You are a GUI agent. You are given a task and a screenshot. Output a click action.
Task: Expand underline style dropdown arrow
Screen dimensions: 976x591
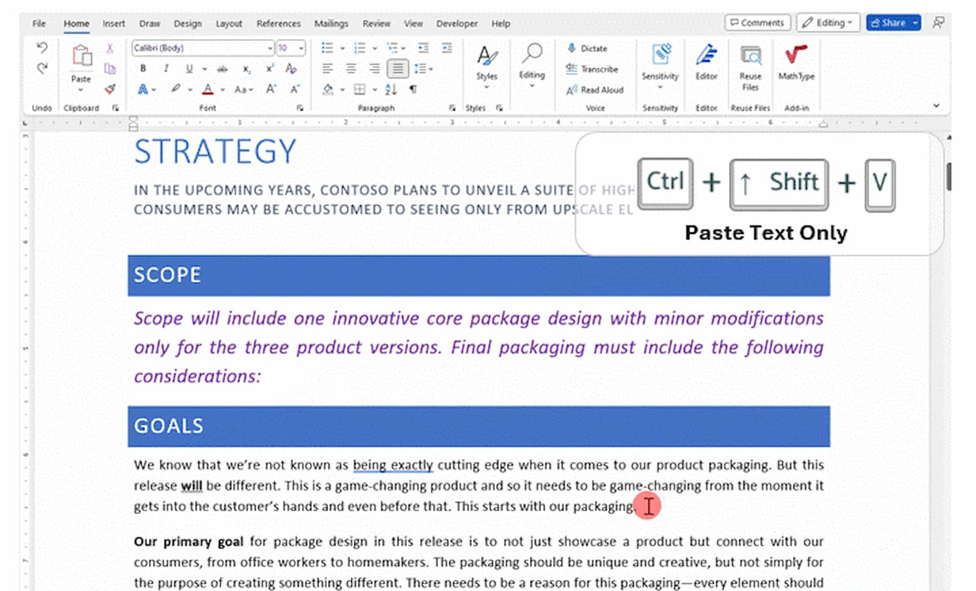[x=204, y=69]
